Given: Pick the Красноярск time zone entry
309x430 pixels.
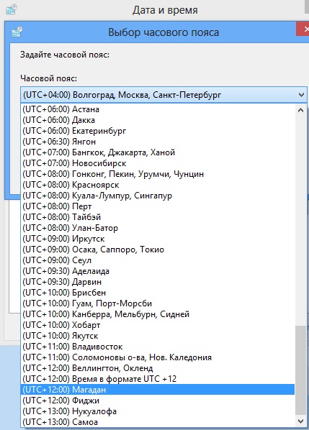Looking at the screenshot, I should [x=158, y=185].
